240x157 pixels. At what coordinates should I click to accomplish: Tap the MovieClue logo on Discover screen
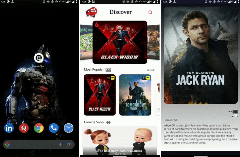click(91, 12)
